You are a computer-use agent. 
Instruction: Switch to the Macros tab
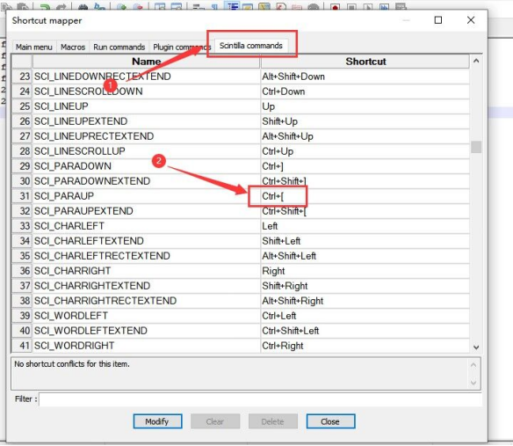73,47
